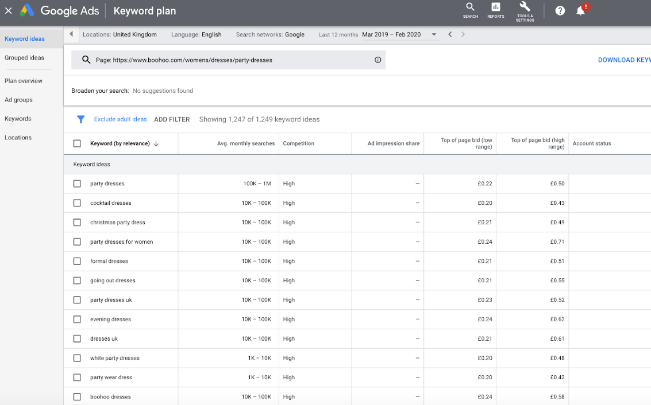Click 'No suggestions found' text

pos(163,91)
